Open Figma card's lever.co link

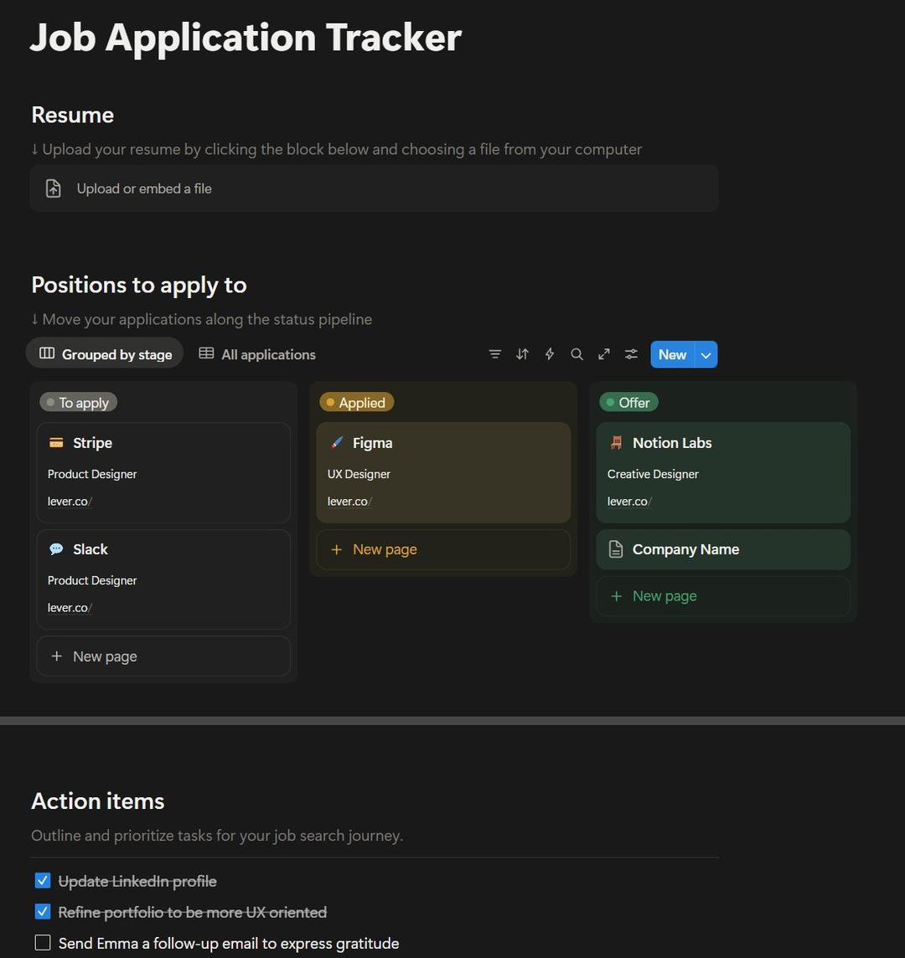tap(349, 502)
